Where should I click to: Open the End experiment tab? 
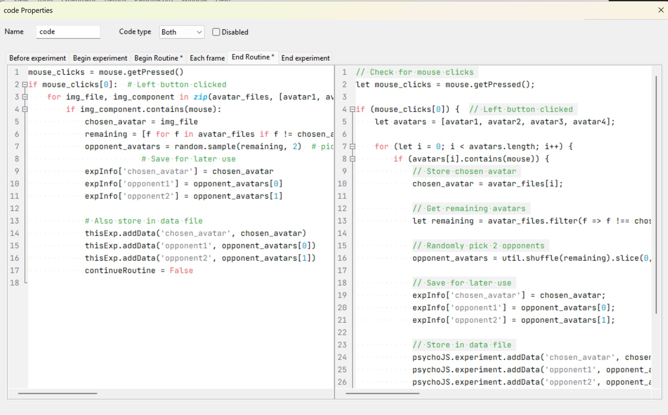[305, 58]
